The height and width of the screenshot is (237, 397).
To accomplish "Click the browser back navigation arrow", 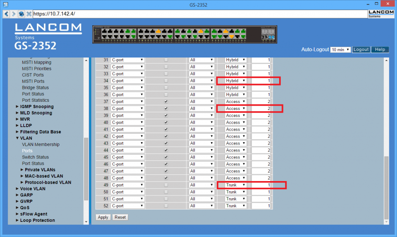I will 6,14.
